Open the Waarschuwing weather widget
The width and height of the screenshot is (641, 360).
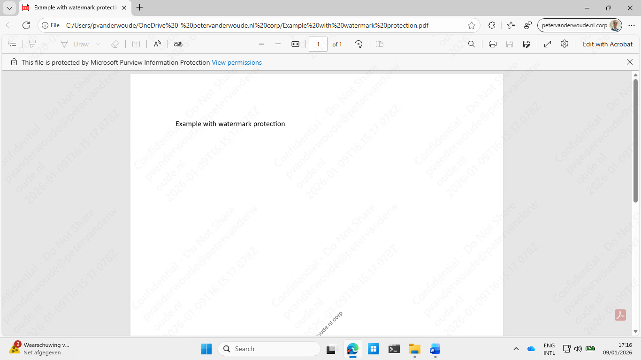pyautogui.click(x=39, y=348)
